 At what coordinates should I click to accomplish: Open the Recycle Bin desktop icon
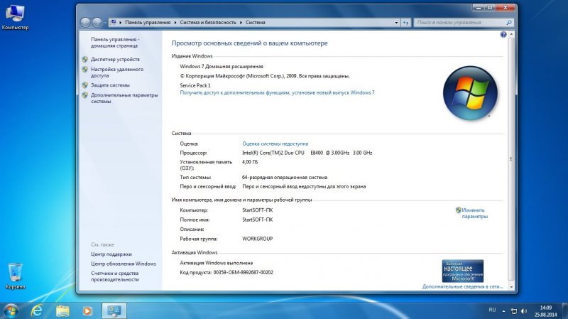pos(15,276)
